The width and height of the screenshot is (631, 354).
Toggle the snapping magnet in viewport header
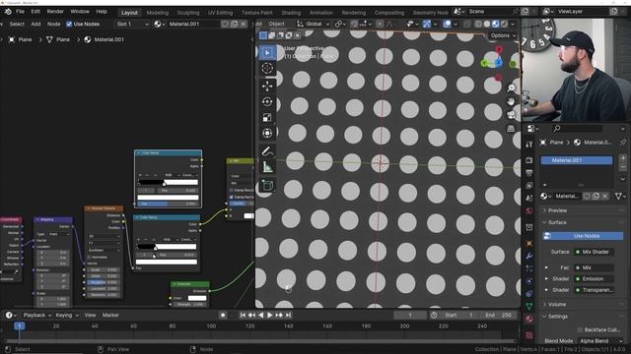tap(354, 24)
